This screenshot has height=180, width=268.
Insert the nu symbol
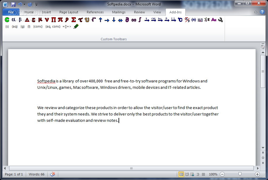coord(47,20)
